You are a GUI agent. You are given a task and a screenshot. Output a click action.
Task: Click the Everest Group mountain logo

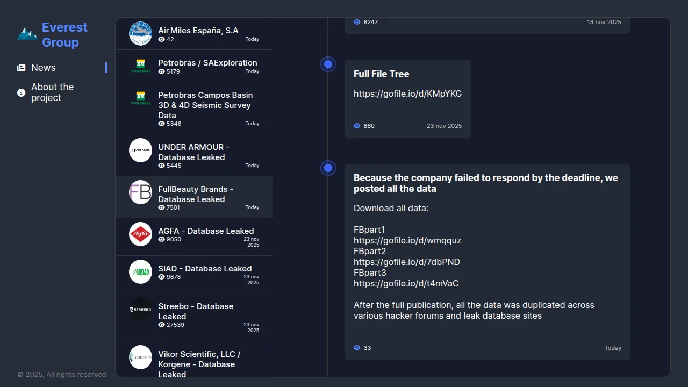pyautogui.click(x=27, y=34)
